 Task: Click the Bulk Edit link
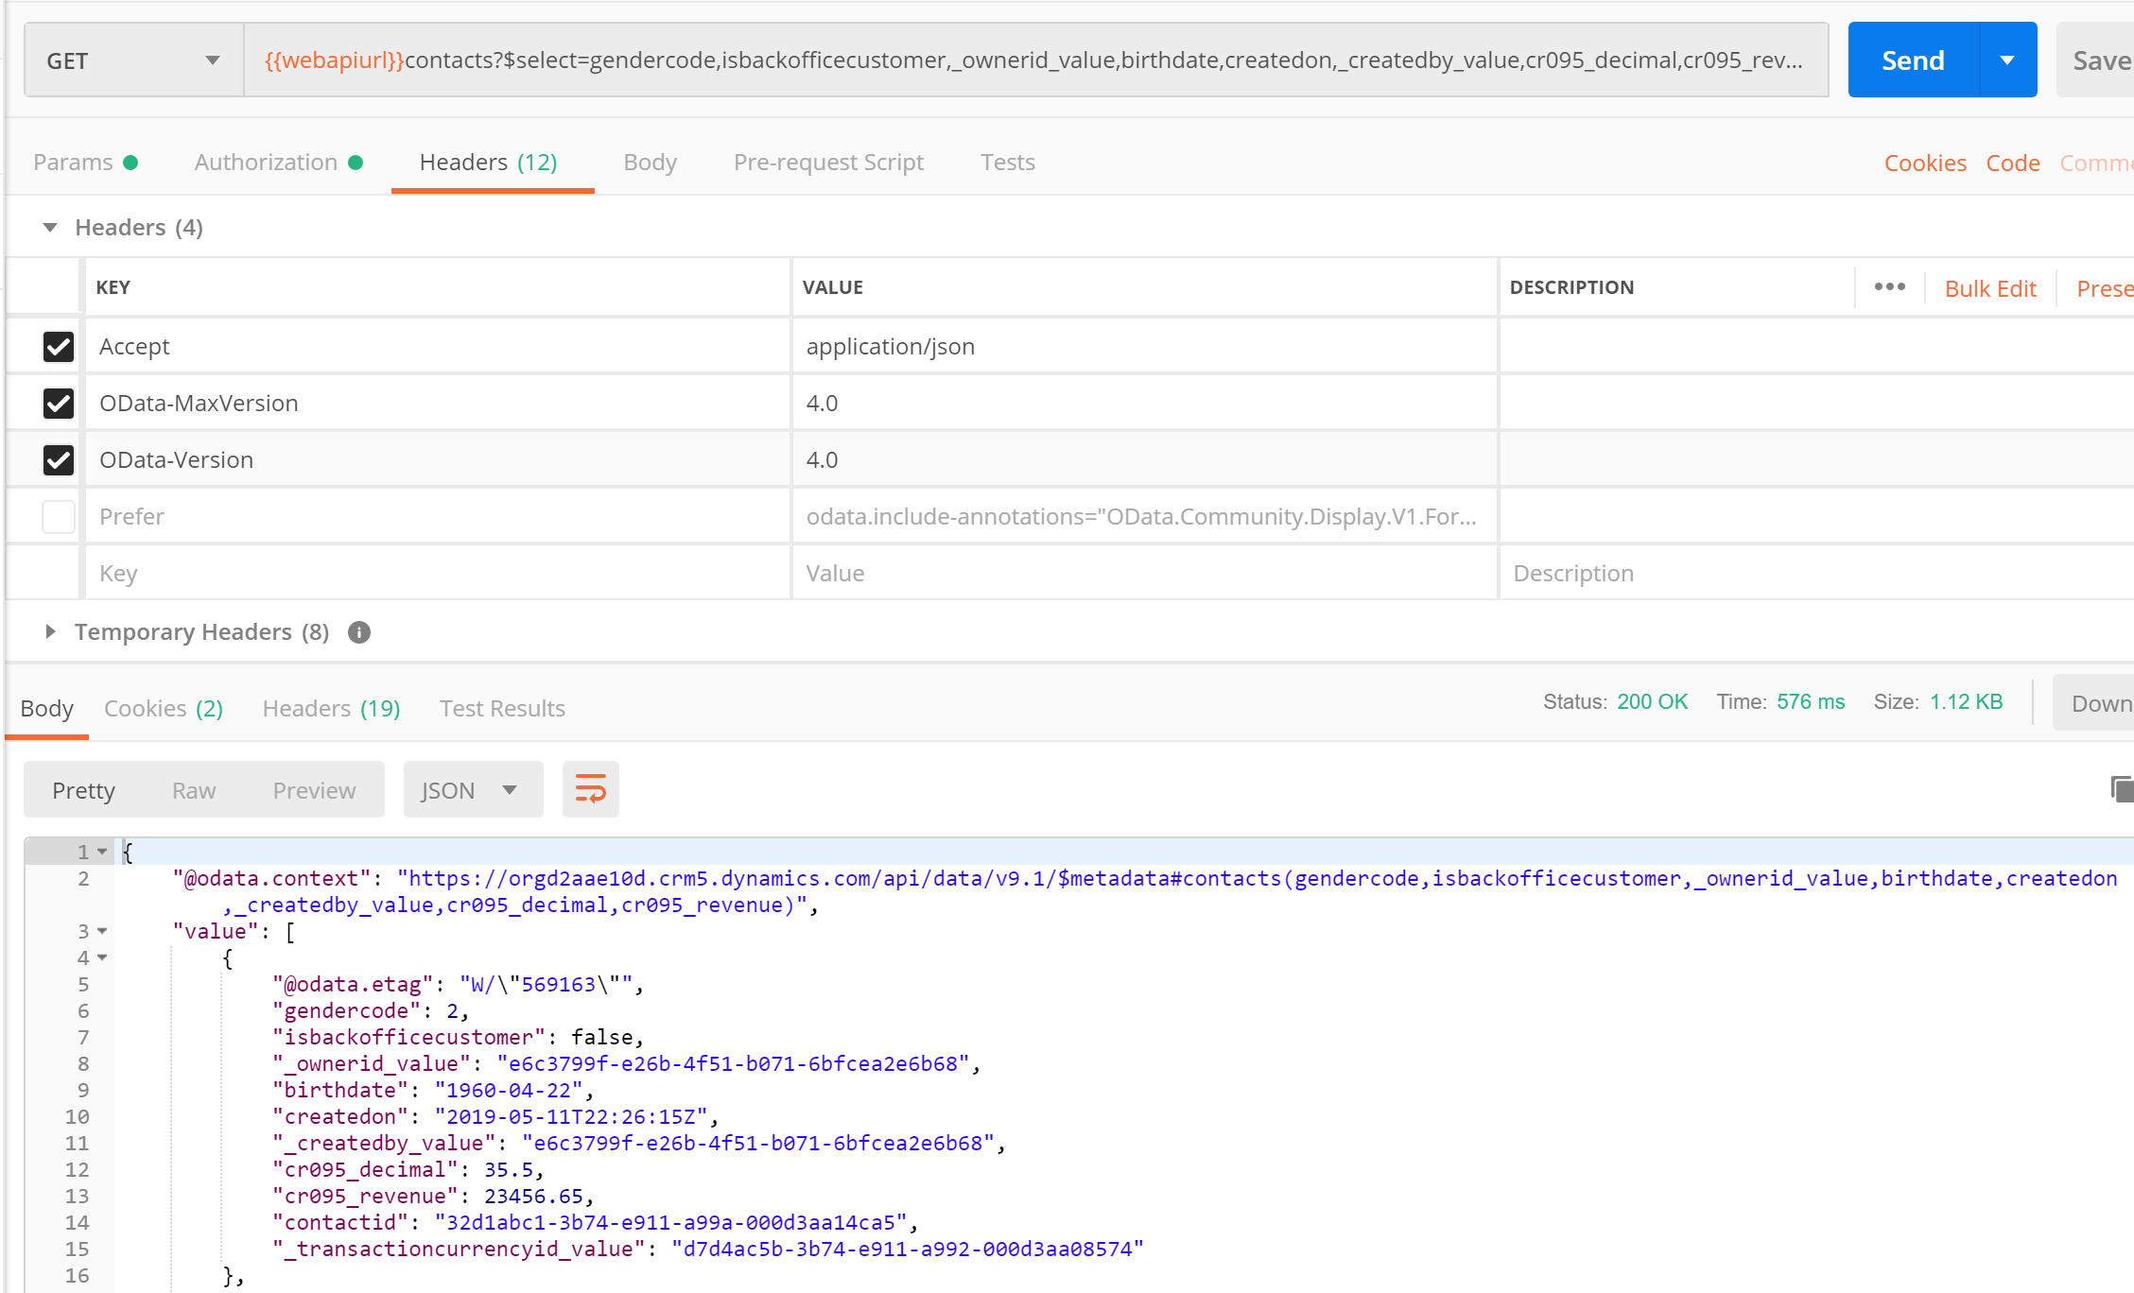click(x=1990, y=288)
